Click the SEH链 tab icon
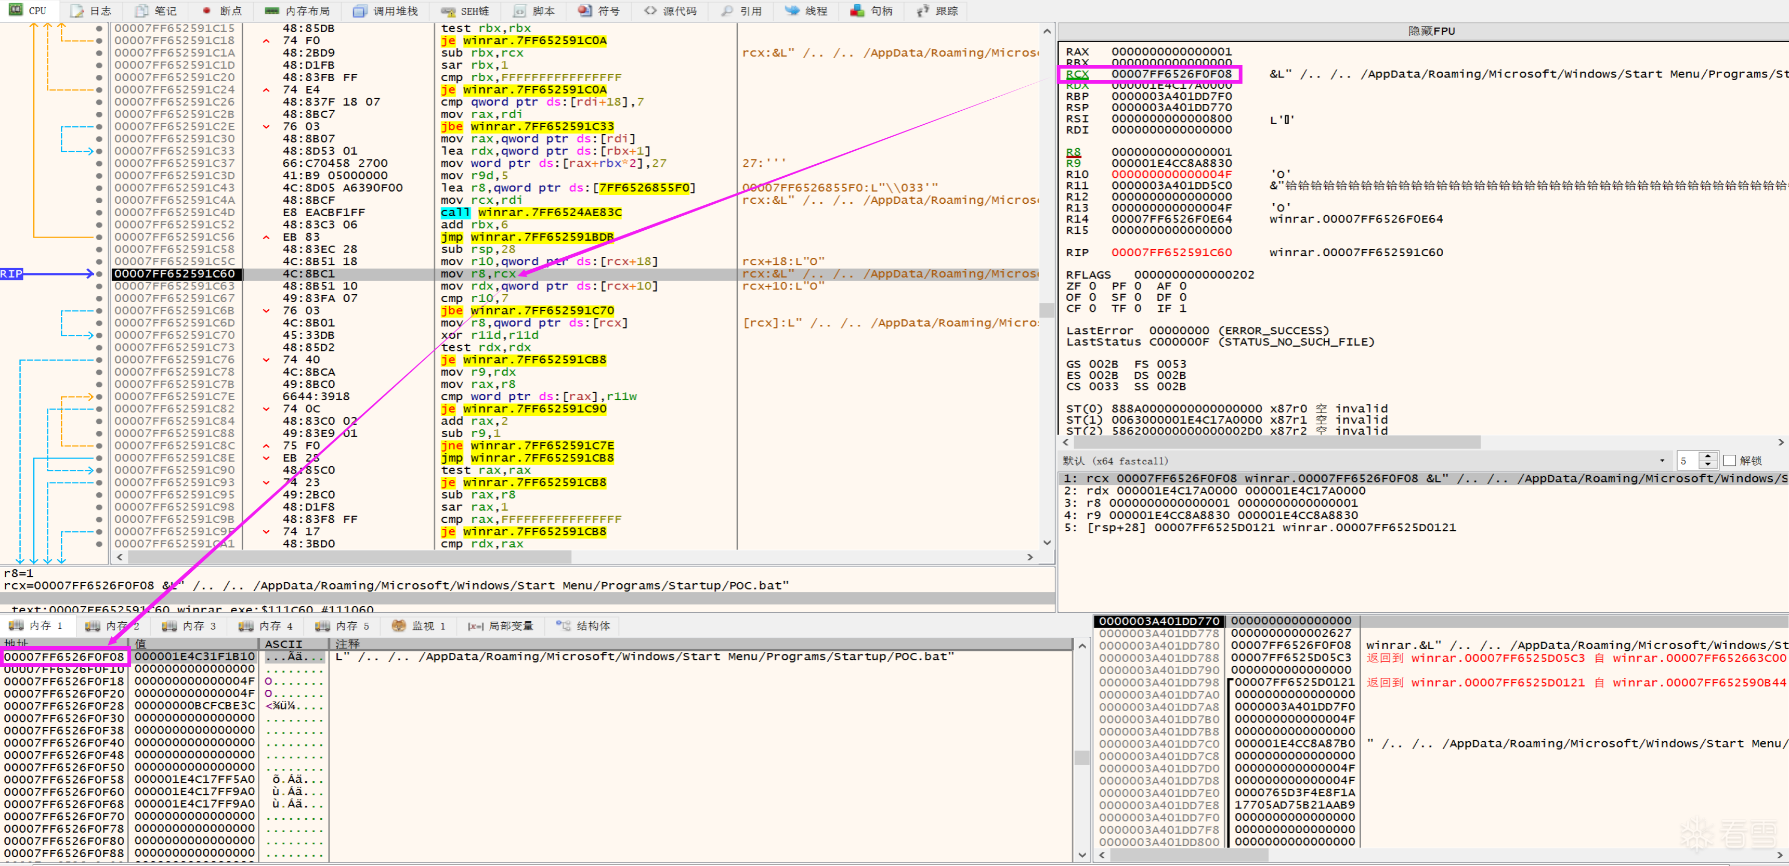This screenshot has width=1789, height=866. coord(448,10)
